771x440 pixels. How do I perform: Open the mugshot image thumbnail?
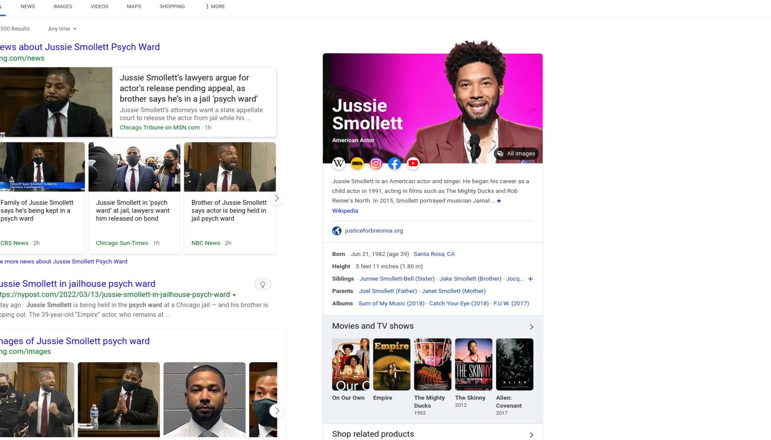tap(204, 399)
